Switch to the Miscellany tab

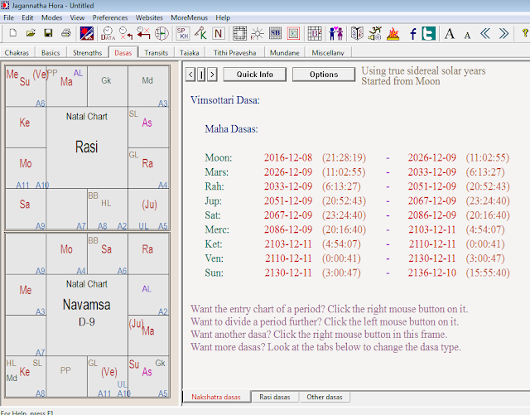[328, 52]
